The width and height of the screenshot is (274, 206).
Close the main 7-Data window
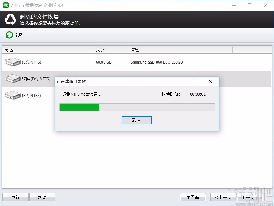pyautogui.click(x=265, y=5)
